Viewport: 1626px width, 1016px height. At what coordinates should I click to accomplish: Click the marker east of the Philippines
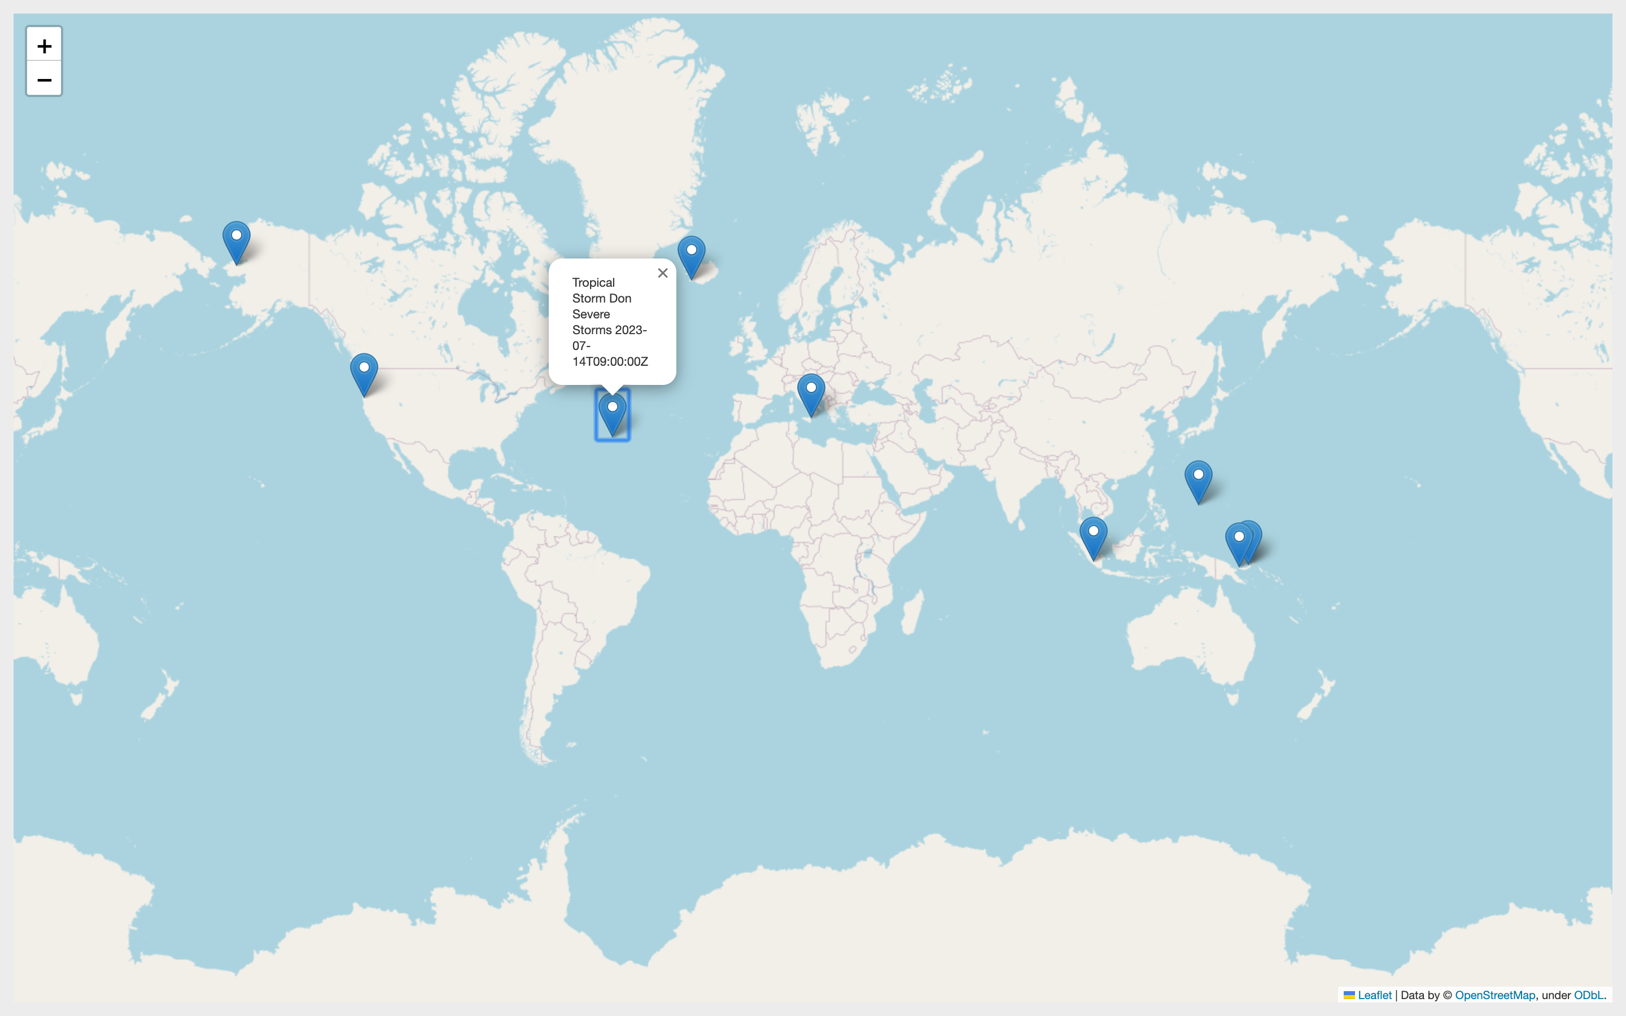[1198, 480]
